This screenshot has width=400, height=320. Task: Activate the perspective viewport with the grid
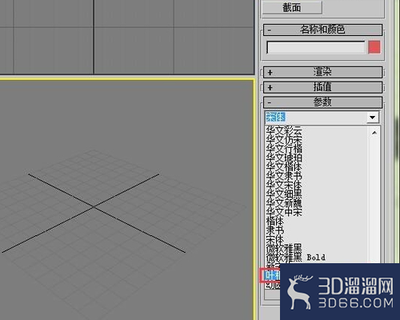(126, 199)
